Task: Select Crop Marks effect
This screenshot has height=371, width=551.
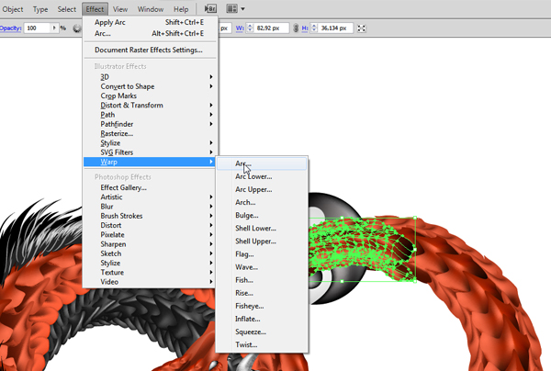Action: [x=150, y=96]
